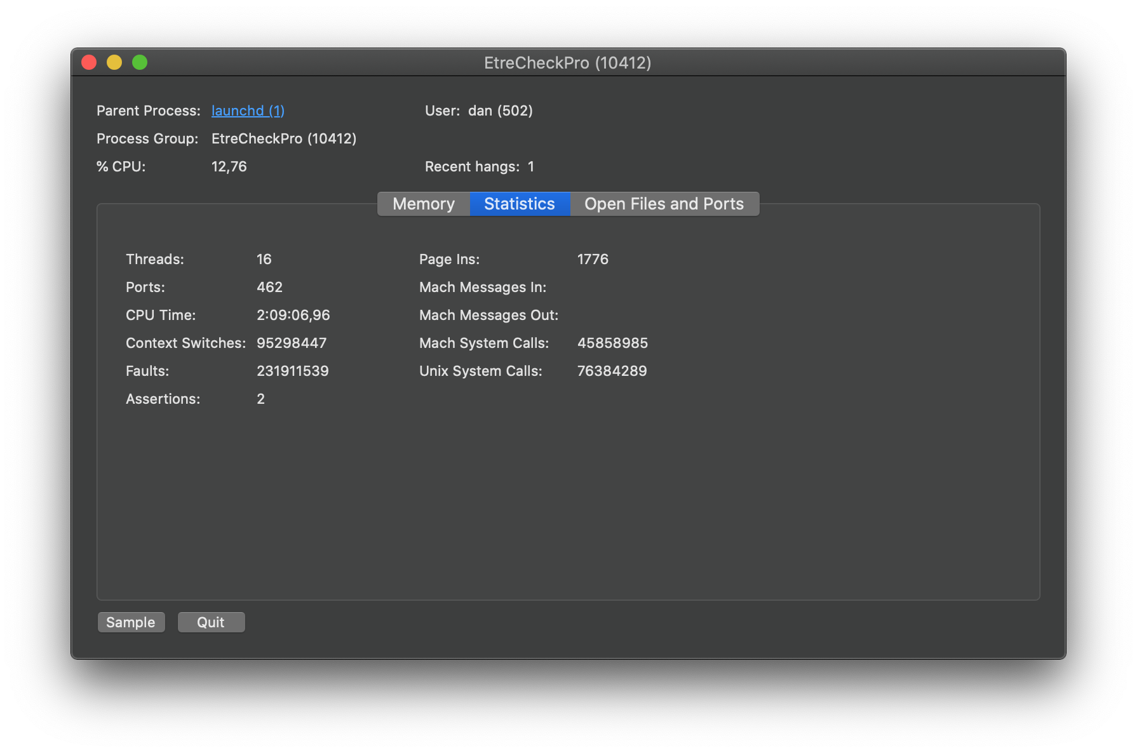Select the User label
This screenshot has height=753, width=1137.
click(443, 110)
